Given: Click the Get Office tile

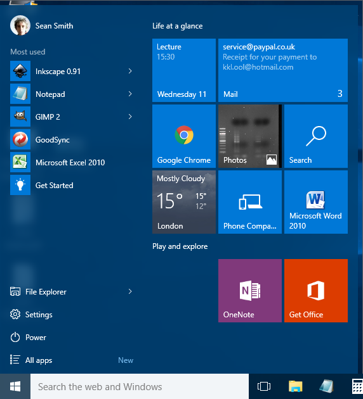Looking at the screenshot, I should 316,291.
